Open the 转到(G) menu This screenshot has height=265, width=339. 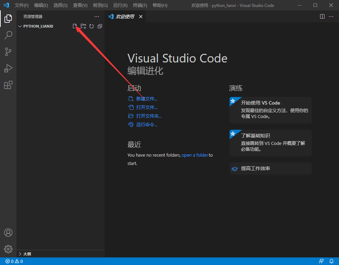(100, 5)
